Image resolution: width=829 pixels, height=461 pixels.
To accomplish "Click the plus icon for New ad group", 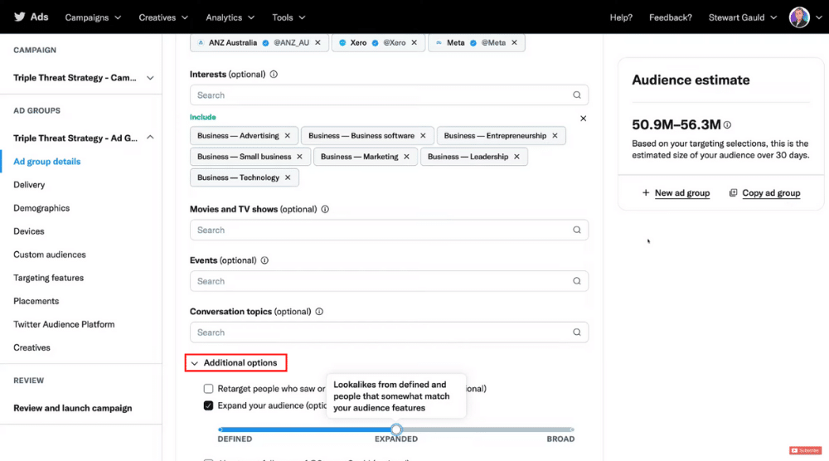I will pos(646,193).
